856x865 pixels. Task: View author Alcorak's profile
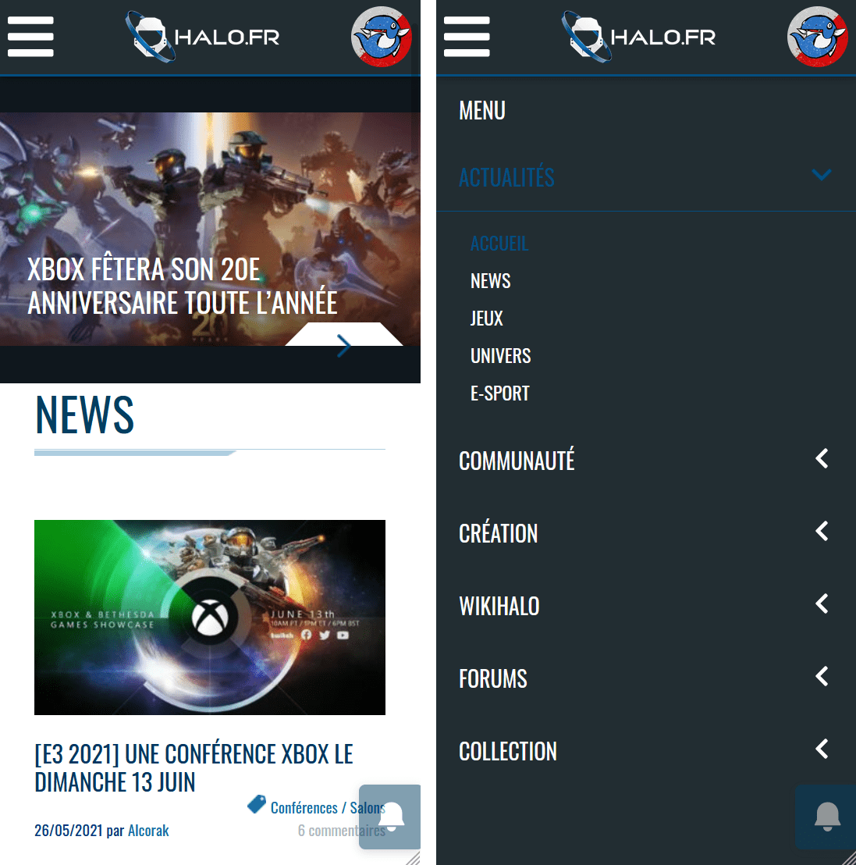[148, 830]
